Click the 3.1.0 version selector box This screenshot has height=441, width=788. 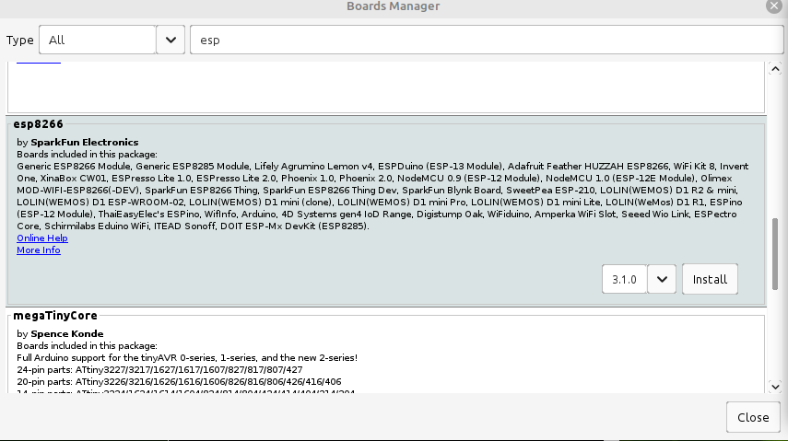625,279
